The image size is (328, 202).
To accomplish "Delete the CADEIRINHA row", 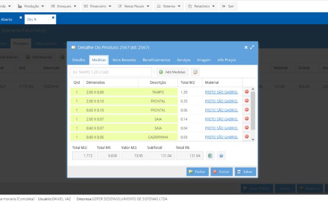I will coord(247,136).
